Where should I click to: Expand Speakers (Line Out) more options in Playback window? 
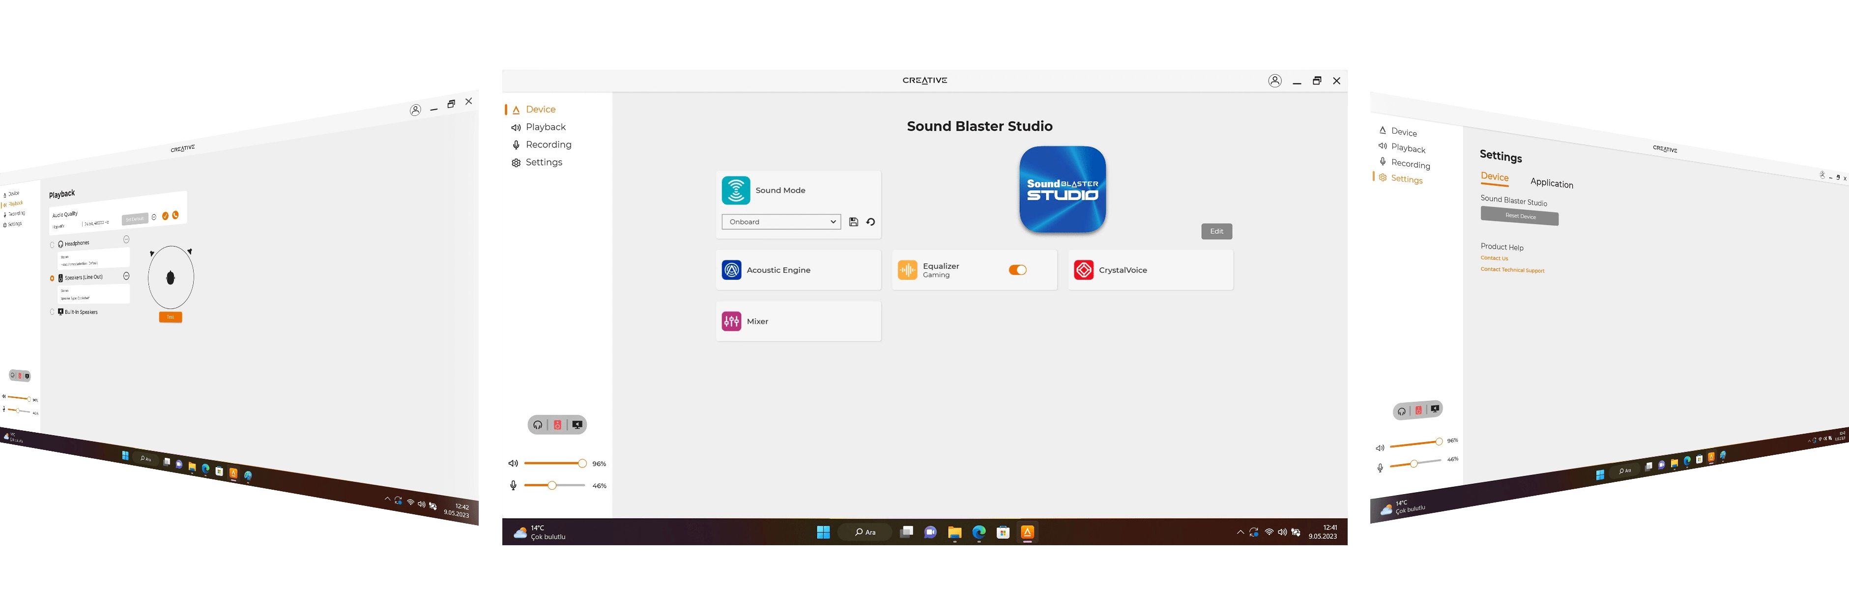pyautogui.click(x=126, y=276)
